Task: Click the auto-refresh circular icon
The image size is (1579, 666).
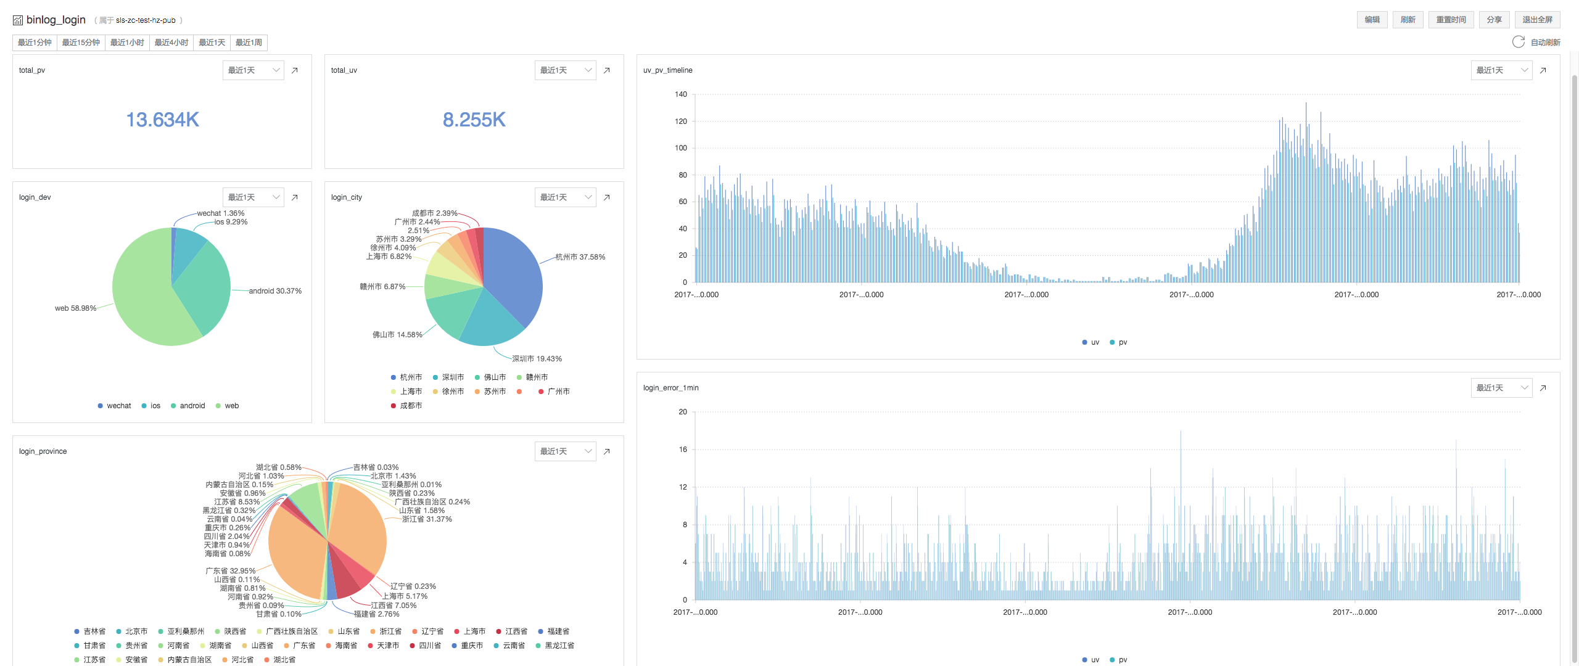Action: point(1518,42)
